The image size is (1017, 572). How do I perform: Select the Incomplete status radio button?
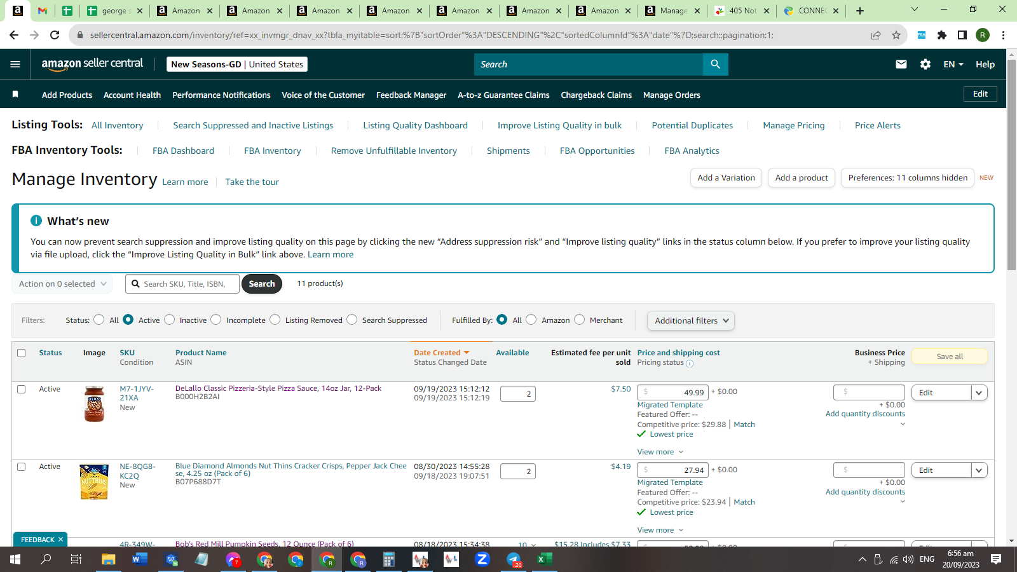point(216,320)
